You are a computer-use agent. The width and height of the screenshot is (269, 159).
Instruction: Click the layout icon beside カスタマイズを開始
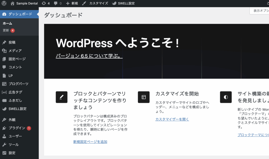click(x=144, y=97)
